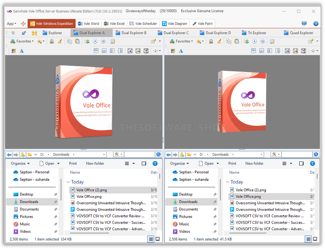
Task: Click the broom clean icon in right pane
Action: [x=219, y=41]
